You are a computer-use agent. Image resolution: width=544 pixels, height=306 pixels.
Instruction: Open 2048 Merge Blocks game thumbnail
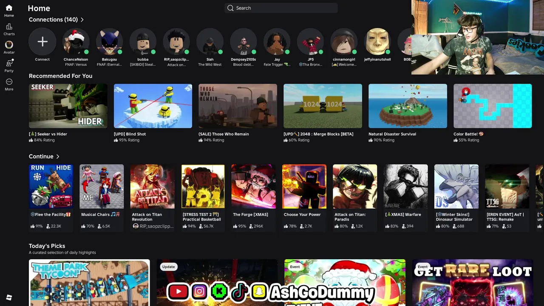coord(323,106)
